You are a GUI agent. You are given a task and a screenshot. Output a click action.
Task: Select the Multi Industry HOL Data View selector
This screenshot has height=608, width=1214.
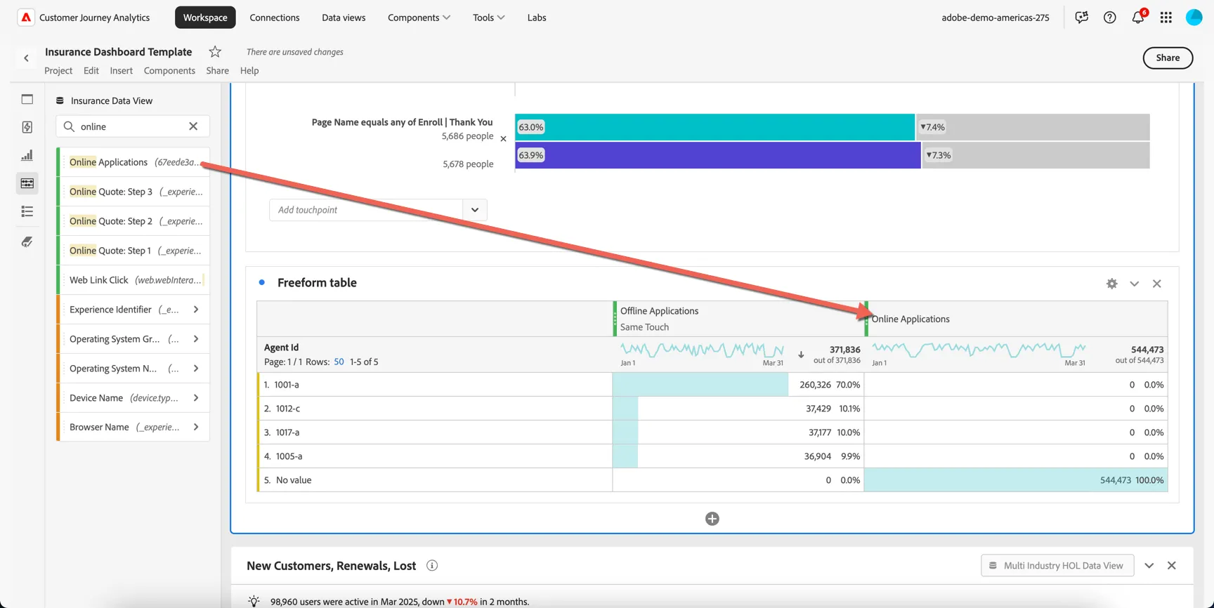click(1057, 565)
